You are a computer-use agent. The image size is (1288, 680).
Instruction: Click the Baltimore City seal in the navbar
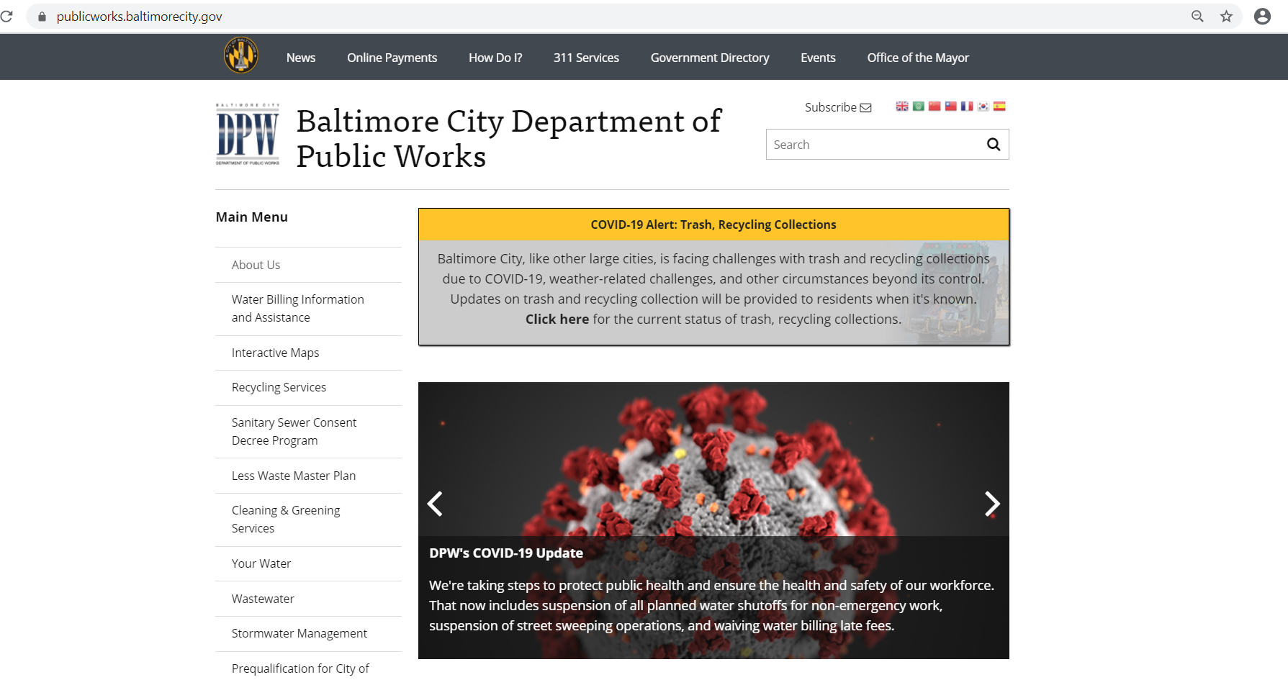tap(240, 56)
